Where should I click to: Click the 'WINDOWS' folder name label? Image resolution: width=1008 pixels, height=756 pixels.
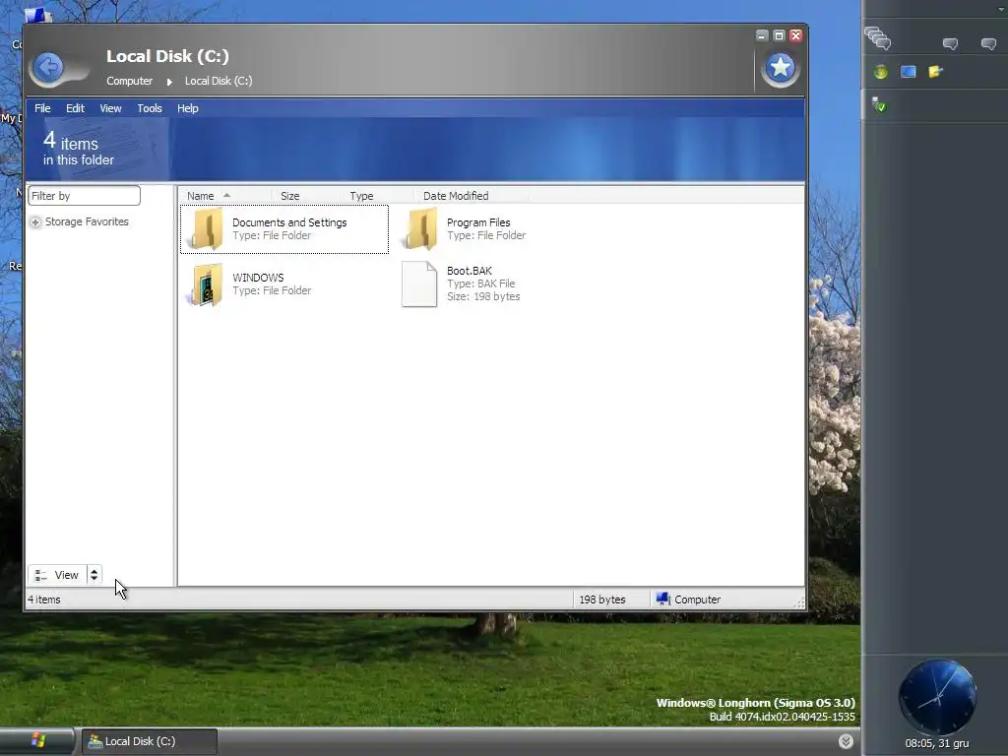pos(258,278)
